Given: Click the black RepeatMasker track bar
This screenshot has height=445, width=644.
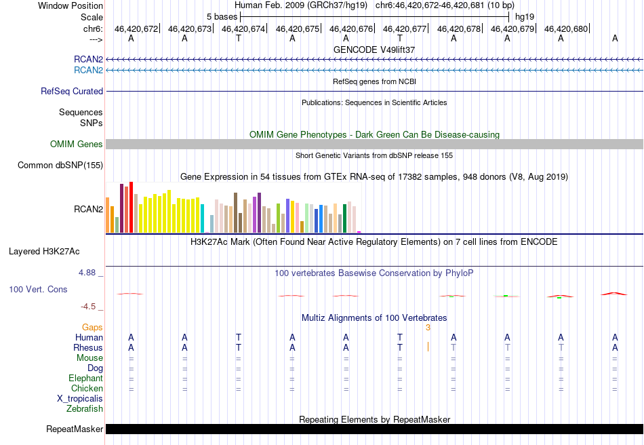Looking at the screenshot, I should [x=375, y=429].
